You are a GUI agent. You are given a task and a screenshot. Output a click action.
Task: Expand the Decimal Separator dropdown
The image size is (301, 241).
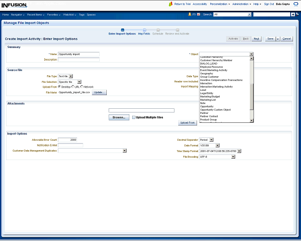211,140
